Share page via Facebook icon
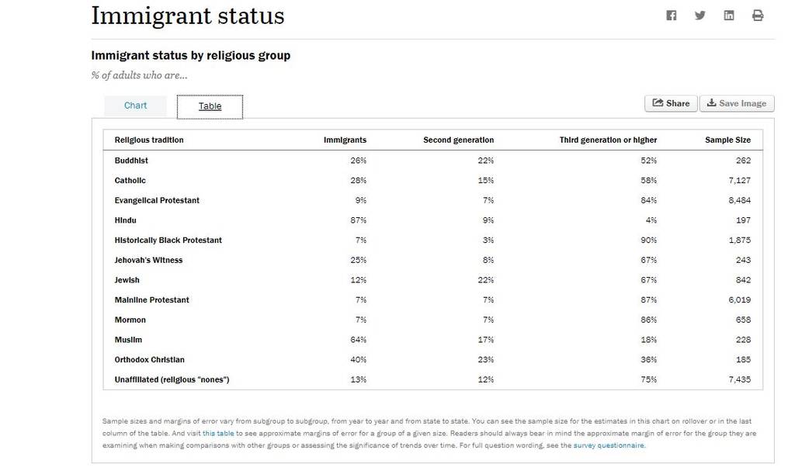795x474 pixels. coord(672,16)
